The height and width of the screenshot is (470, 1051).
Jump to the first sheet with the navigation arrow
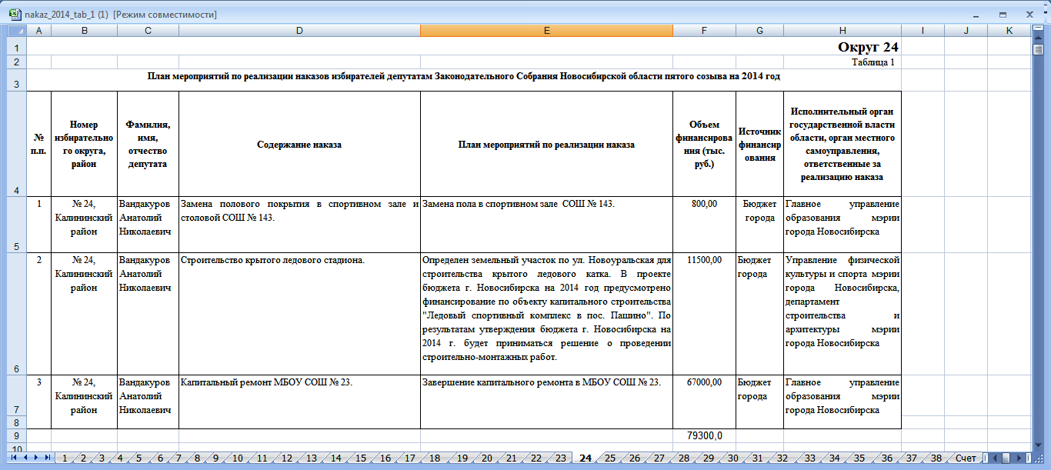13,458
